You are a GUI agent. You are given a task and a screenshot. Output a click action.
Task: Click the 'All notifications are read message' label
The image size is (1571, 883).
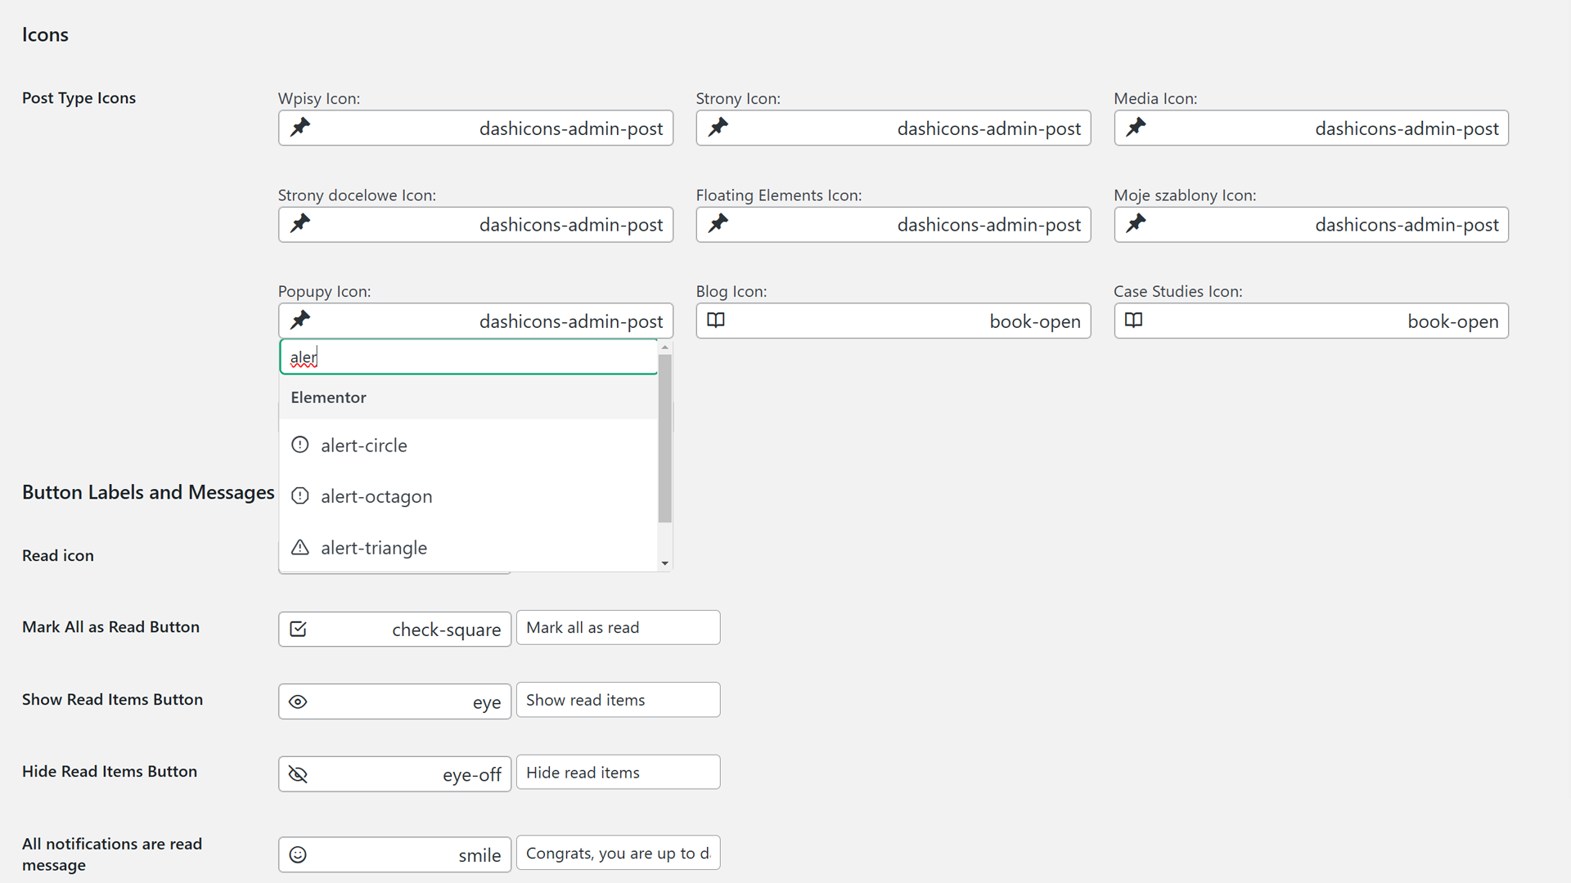pos(112,854)
